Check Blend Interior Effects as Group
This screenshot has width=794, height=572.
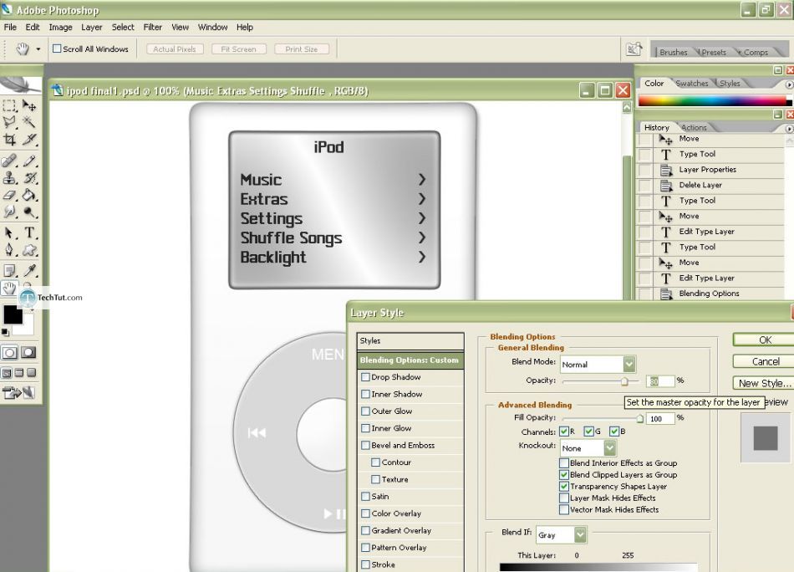coord(564,463)
